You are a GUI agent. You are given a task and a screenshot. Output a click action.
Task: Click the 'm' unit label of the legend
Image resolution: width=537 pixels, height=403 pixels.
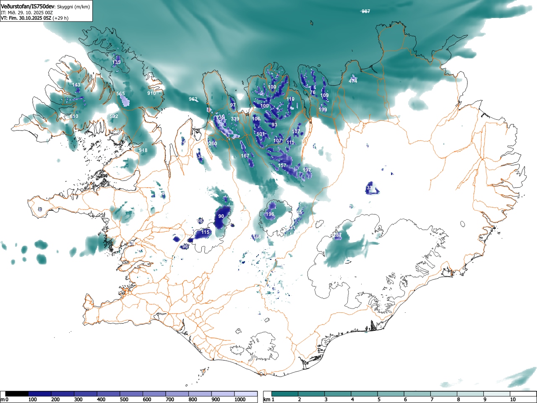[x=3, y=400]
